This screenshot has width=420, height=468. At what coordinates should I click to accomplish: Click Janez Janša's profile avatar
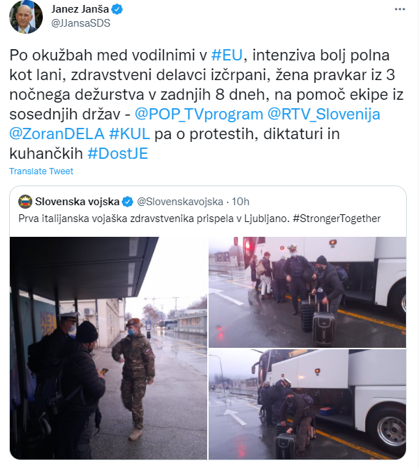[26, 17]
